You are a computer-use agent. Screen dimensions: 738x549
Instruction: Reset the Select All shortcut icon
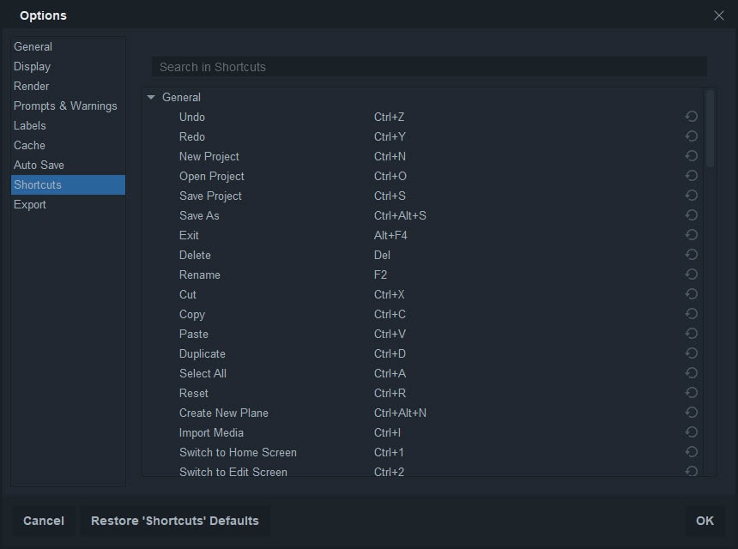(692, 373)
